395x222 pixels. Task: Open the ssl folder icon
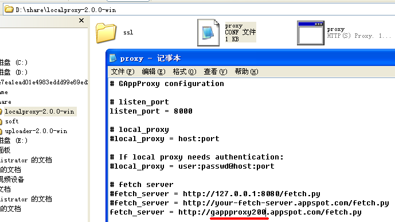pos(106,33)
